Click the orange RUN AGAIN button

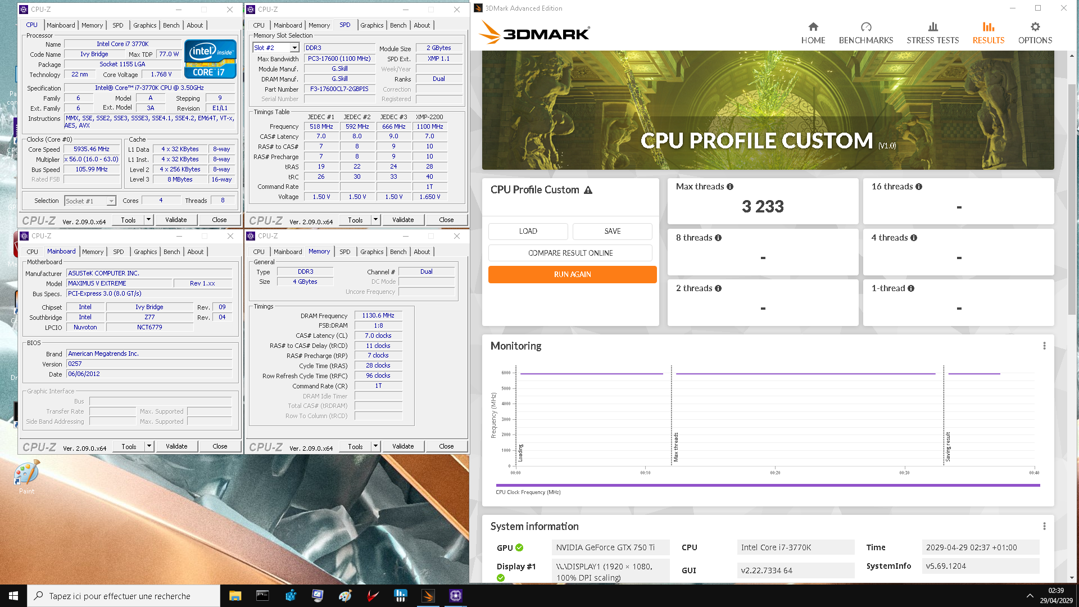(x=572, y=274)
